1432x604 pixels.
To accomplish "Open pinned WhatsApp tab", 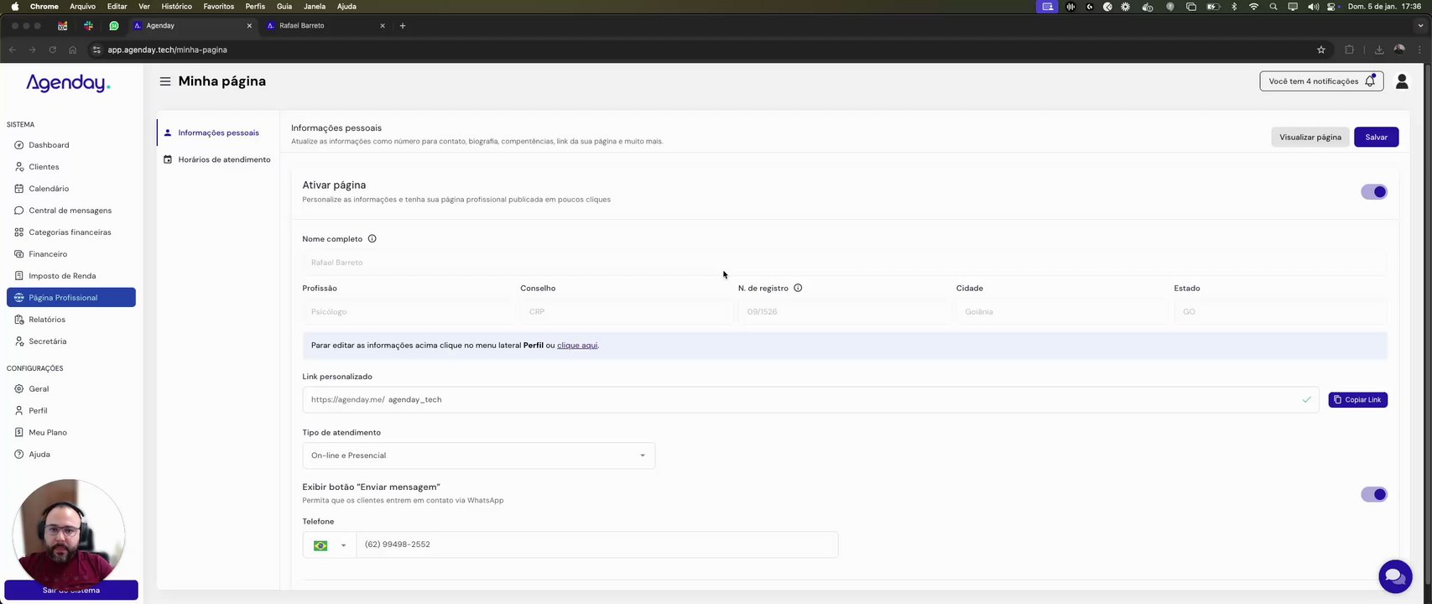I will (x=114, y=26).
